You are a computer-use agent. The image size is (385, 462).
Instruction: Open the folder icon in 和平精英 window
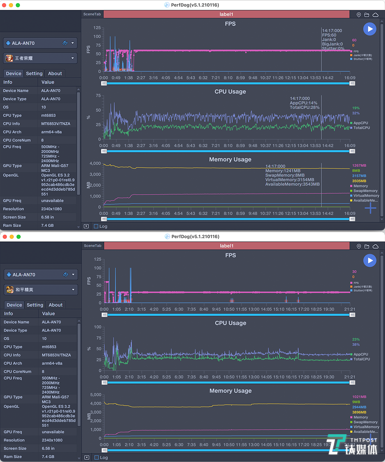[367, 246]
